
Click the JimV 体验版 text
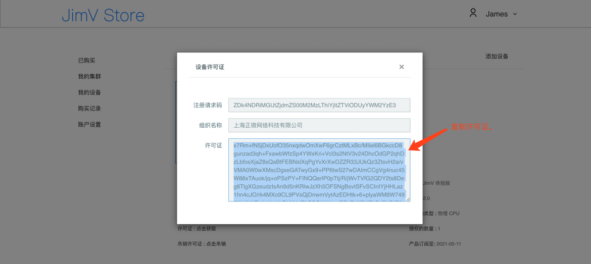[x=436, y=183]
